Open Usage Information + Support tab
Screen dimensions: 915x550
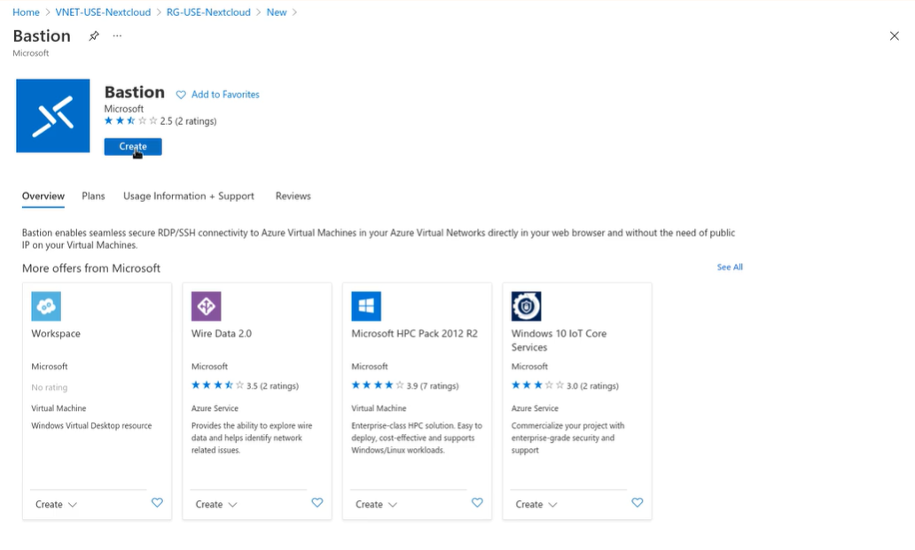[189, 197]
